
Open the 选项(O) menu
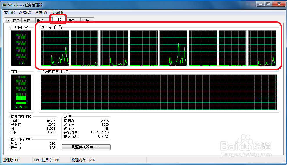click(x=25, y=12)
